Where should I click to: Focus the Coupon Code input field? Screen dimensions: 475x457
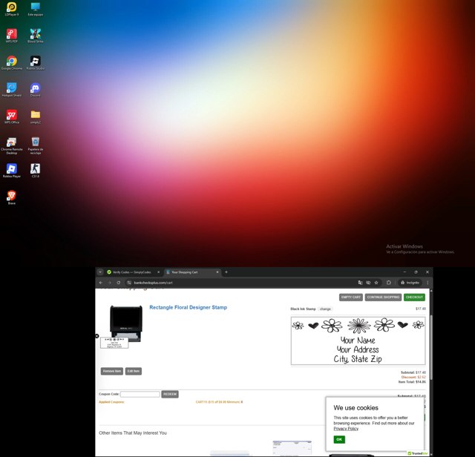point(140,394)
